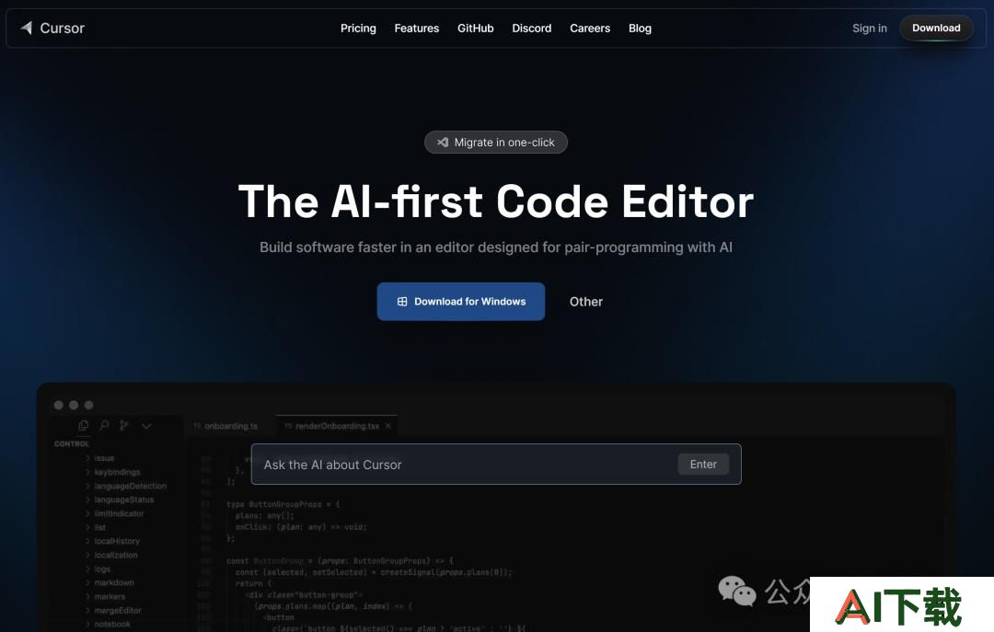Open the explorer files icon in editor sidebar

83,425
